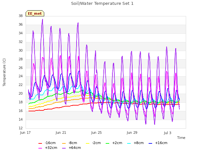Screen dimensions: 205x154
Task: Toggle the -8cm legend label
Action: 73,143
